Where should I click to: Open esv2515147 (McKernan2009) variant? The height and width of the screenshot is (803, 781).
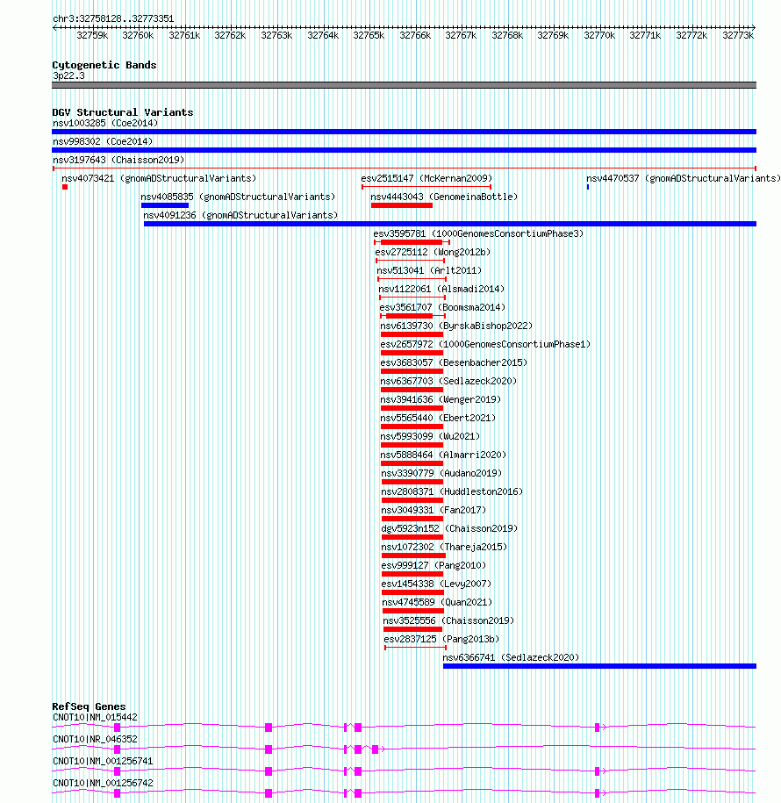pyautogui.click(x=426, y=179)
